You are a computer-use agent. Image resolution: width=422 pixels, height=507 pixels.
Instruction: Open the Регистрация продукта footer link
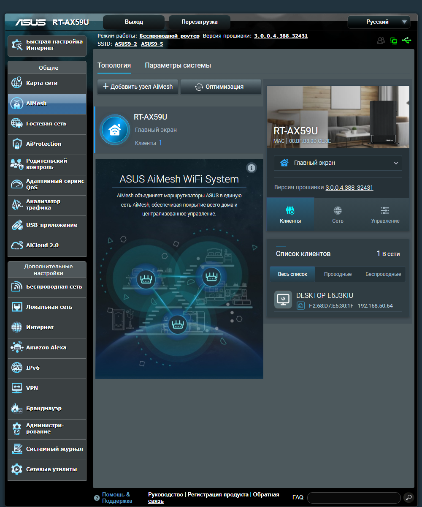tap(218, 494)
